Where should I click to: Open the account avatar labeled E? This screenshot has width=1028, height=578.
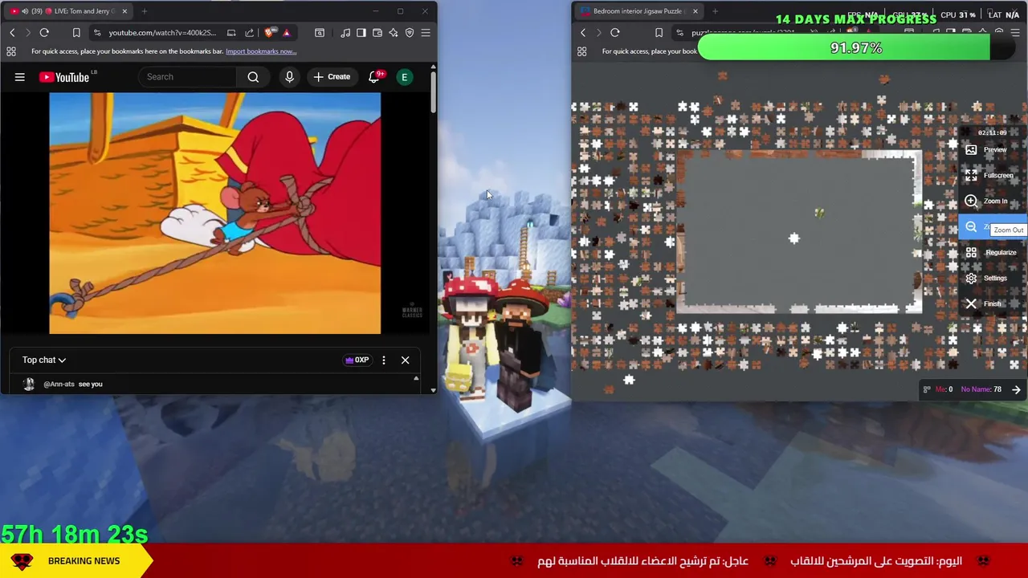(x=405, y=77)
